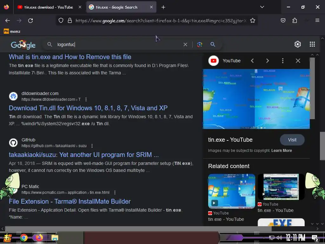Close the image preview panel

298,61
